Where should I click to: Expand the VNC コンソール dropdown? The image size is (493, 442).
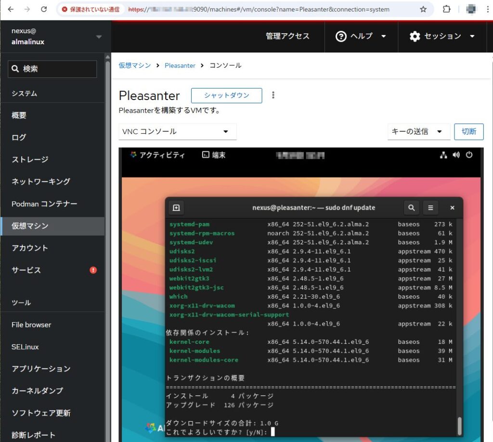point(178,132)
